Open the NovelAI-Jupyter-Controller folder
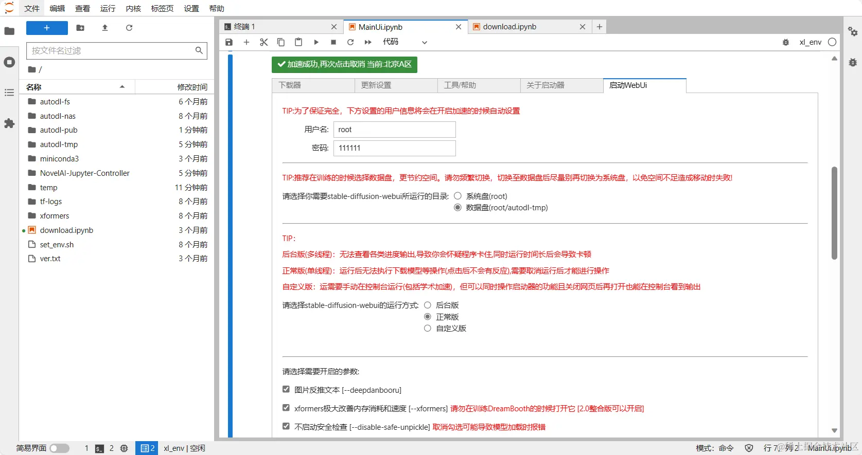This screenshot has width=862, height=455. tap(117, 173)
